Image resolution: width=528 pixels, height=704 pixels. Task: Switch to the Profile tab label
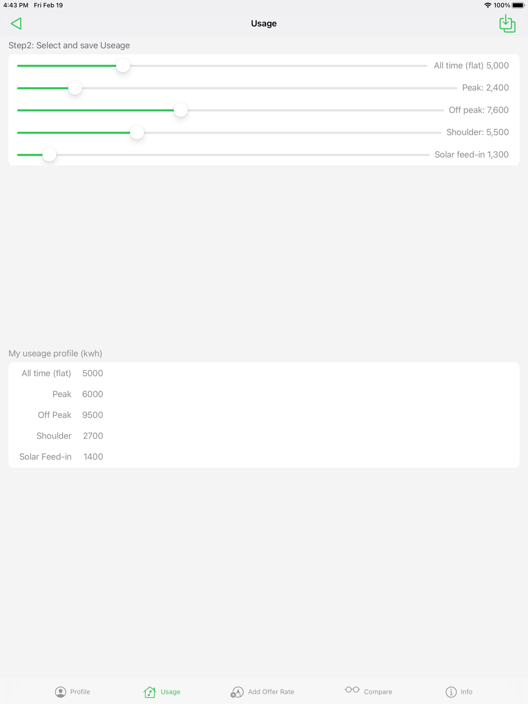click(x=80, y=692)
